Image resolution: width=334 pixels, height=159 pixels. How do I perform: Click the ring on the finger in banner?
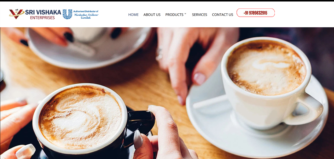tap(160, 54)
